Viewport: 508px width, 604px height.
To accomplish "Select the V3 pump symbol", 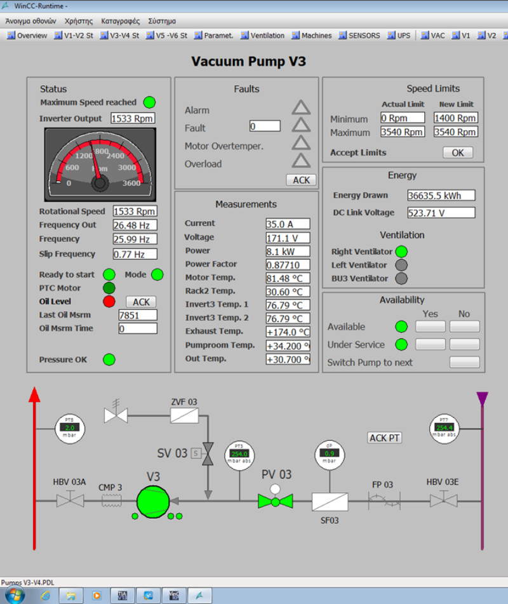I will click(x=153, y=502).
